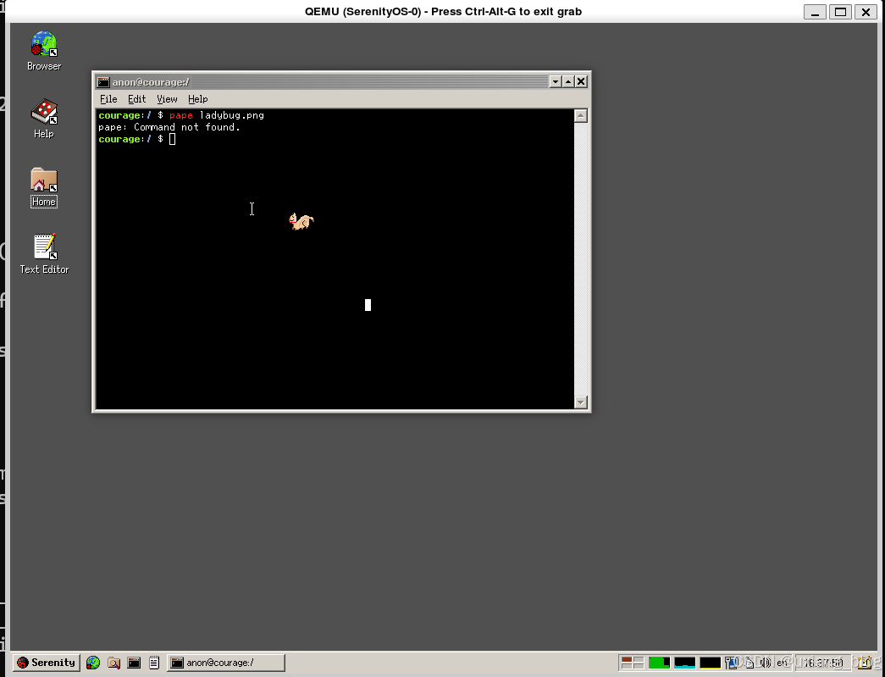Click the yellow-lined resource graph applet

(710, 663)
